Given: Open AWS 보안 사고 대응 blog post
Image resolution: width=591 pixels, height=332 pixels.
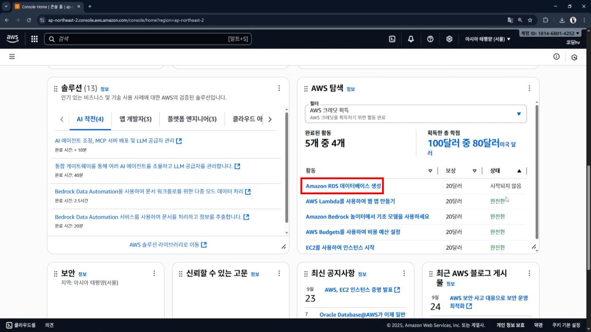Looking at the screenshot, I should tap(488, 302).
